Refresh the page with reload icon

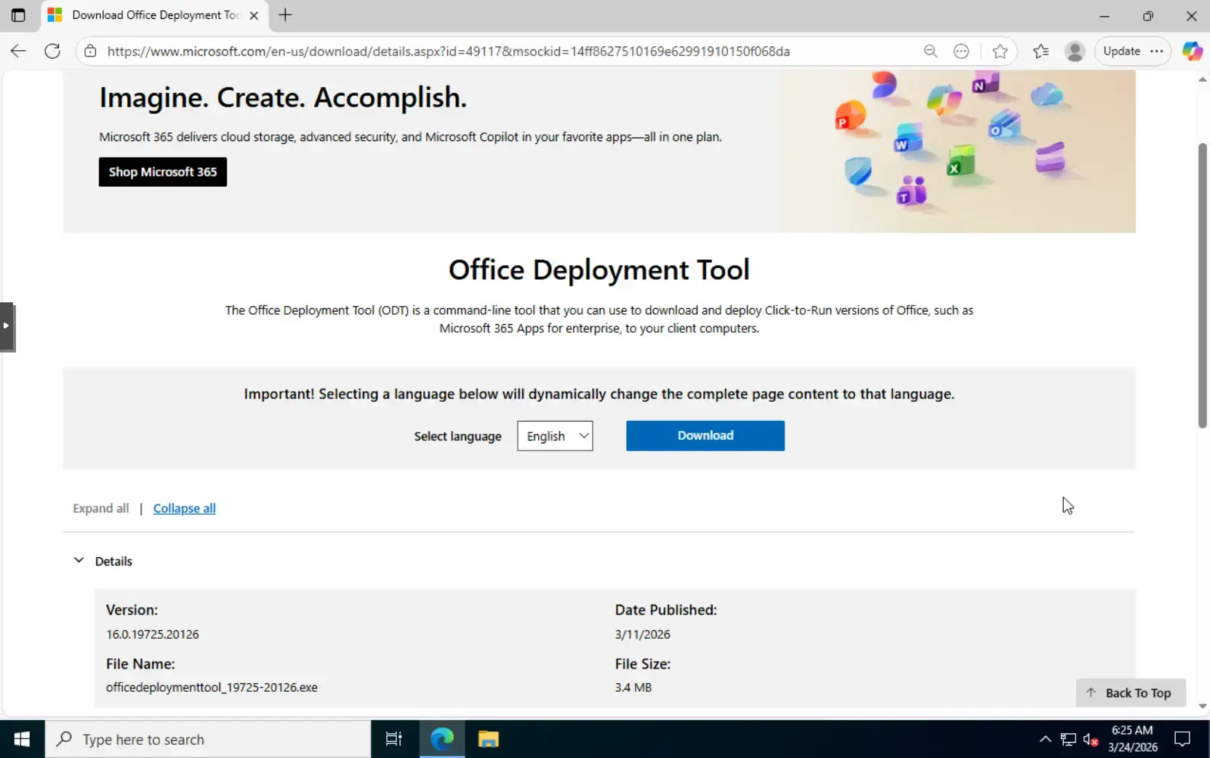52,51
